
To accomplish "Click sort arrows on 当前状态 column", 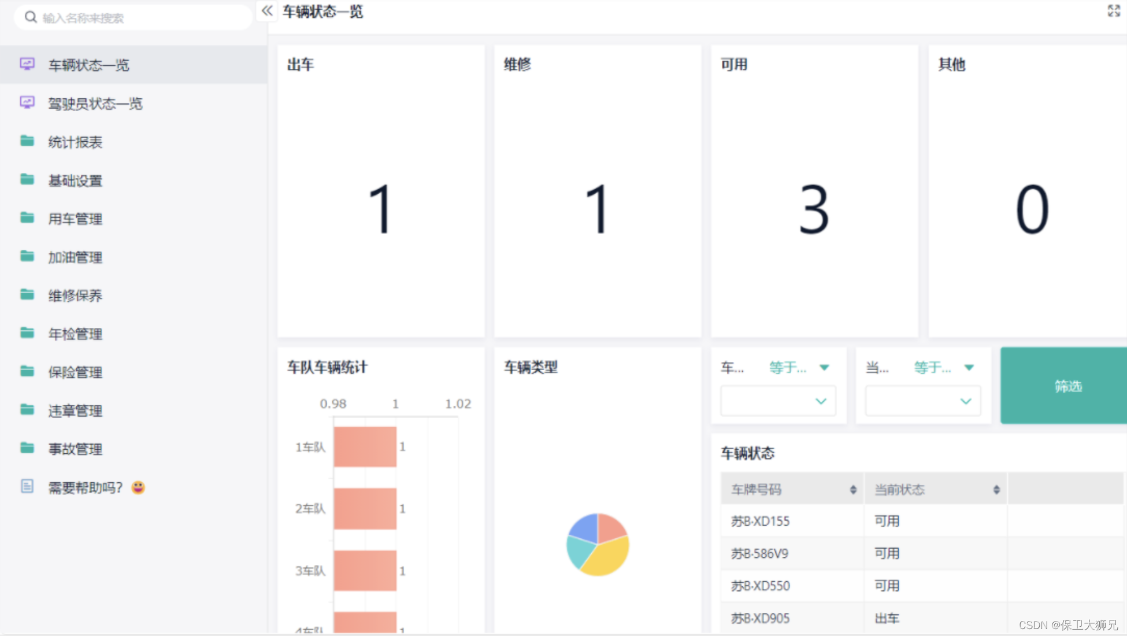I will pyautogui.click(x=996, y=490).
